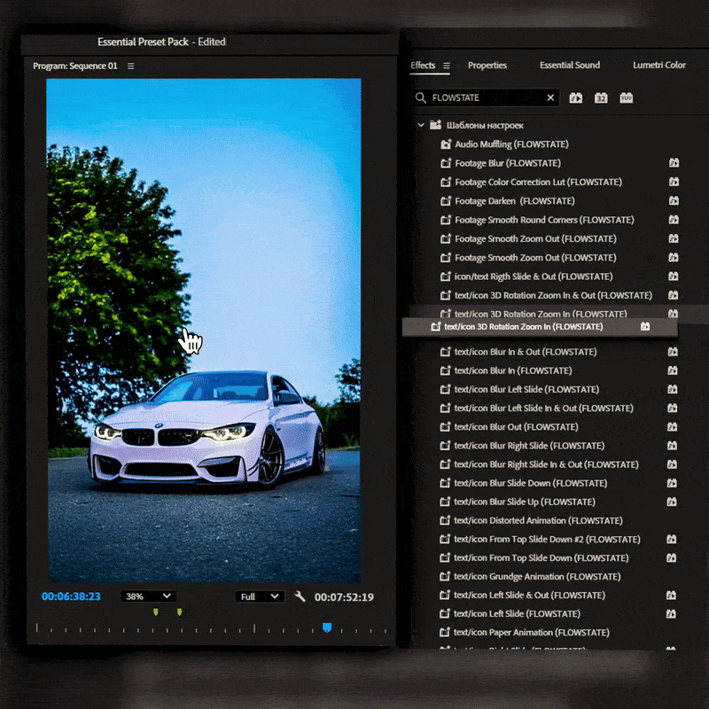Click the blue playhead on the time ruler

(327, 627)
